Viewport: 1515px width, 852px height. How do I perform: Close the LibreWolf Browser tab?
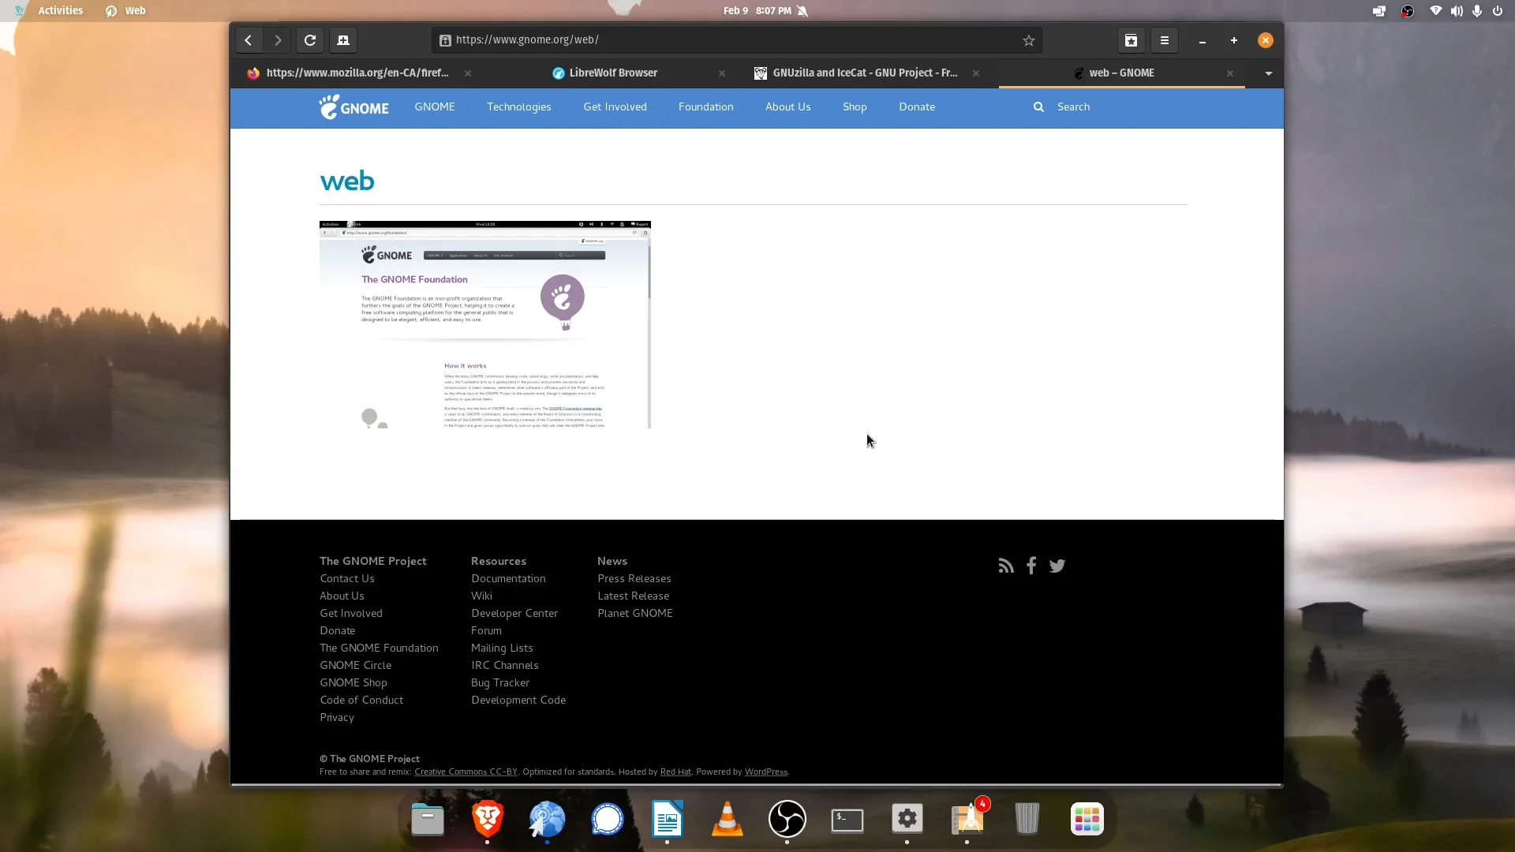click(722, 73)
